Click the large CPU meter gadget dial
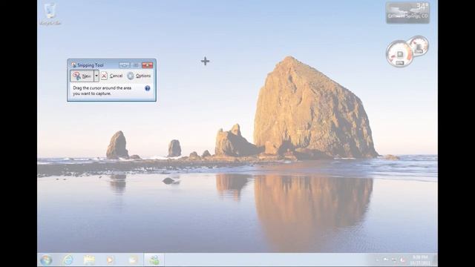This screenshot has height=267, width=475. click(399, 54)
